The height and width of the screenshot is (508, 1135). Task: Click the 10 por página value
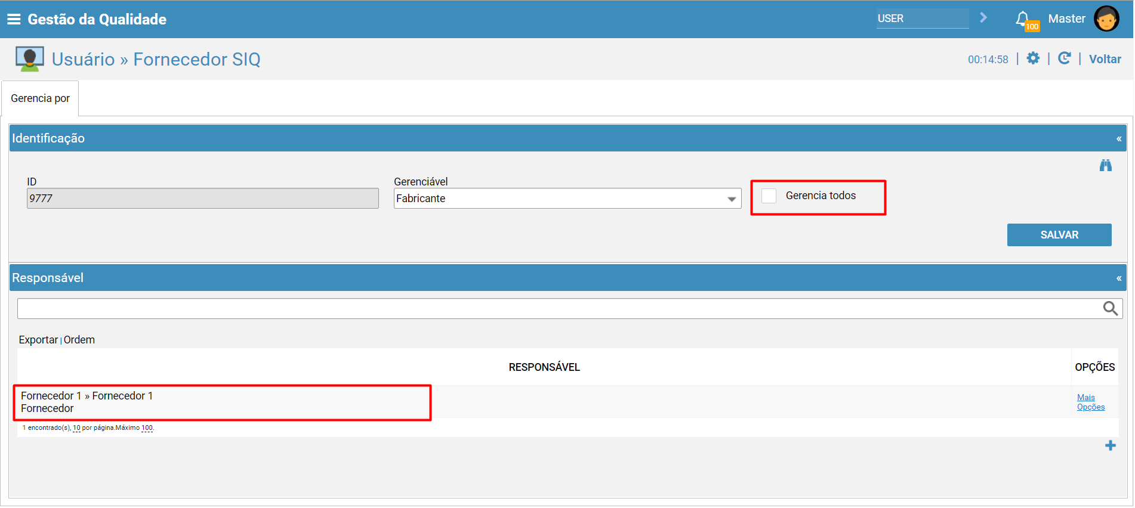pyautogui.click(x=76, y=428)
